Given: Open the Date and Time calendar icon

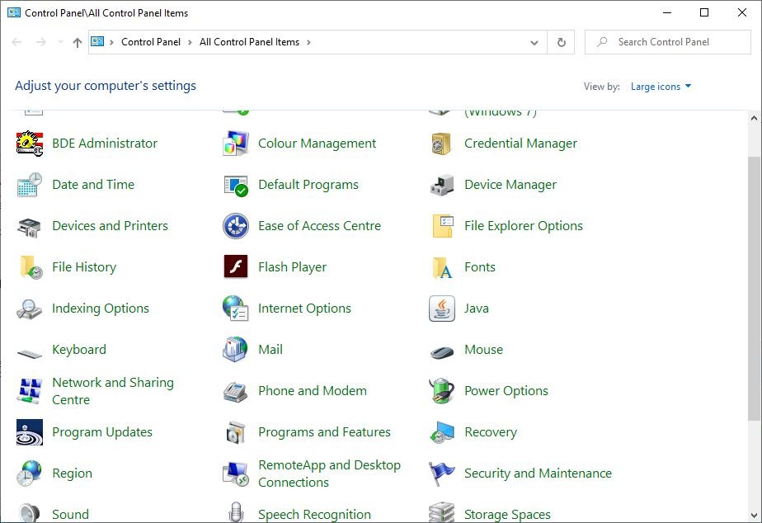Looking at the screenshot, I should (x=30, y=185).
